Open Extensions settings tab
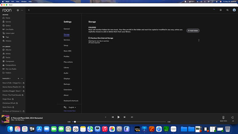238x134 pixels. pos(68,90)
